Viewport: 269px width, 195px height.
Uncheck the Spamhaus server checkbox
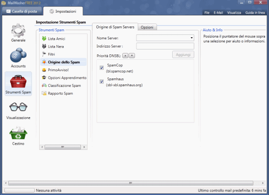pos(102,81)
